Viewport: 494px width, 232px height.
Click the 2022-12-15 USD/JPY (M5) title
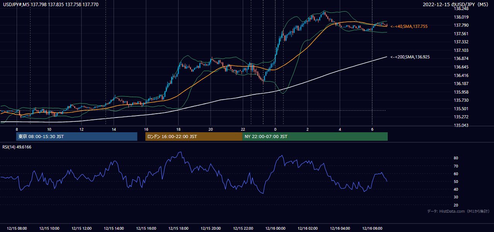coord(456,4)
